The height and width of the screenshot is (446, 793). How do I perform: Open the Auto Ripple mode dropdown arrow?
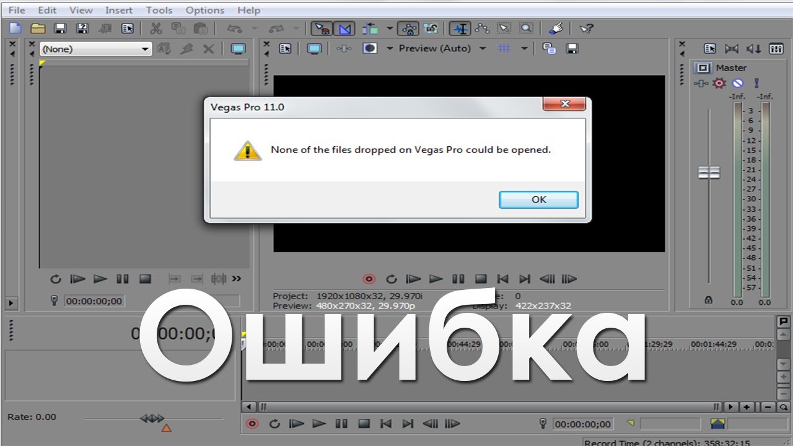(x=390, y=28)
